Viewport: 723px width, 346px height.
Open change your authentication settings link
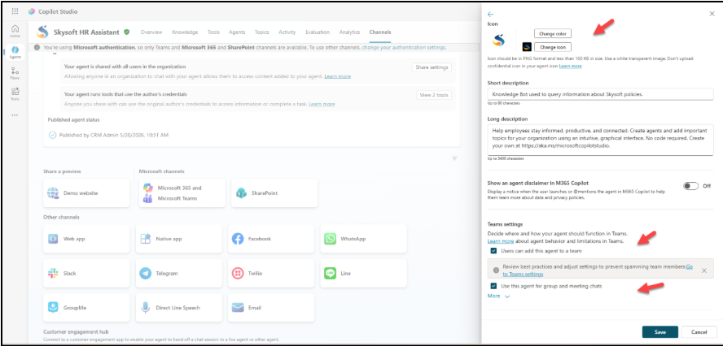404,47
